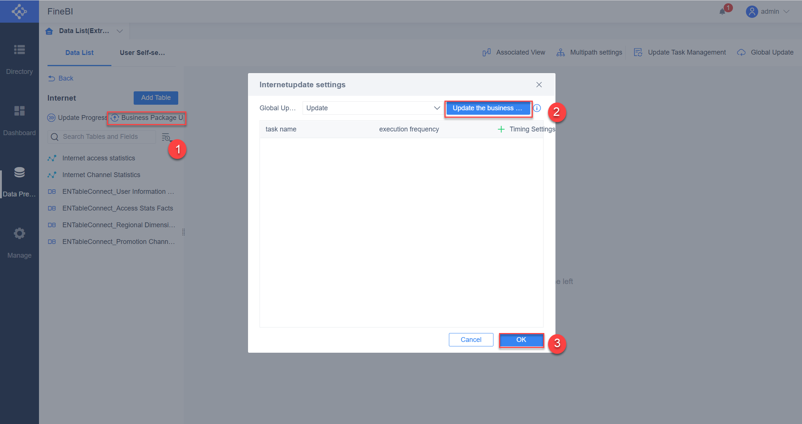
Task: Click the Add Table button
Action: [x=156, y=98]
